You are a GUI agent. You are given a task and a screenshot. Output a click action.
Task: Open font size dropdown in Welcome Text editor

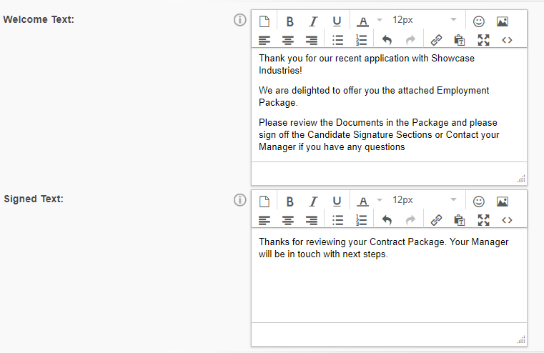[425, 20]
